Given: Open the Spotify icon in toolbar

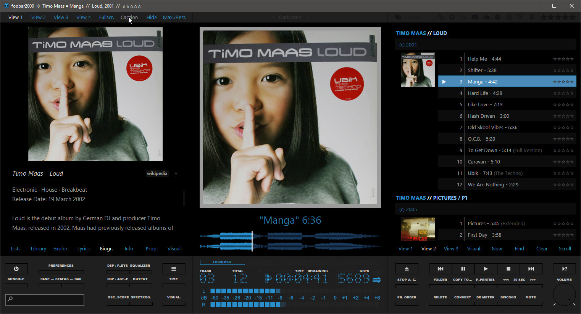Looking at the screenshot, I should tap(497, 17).
